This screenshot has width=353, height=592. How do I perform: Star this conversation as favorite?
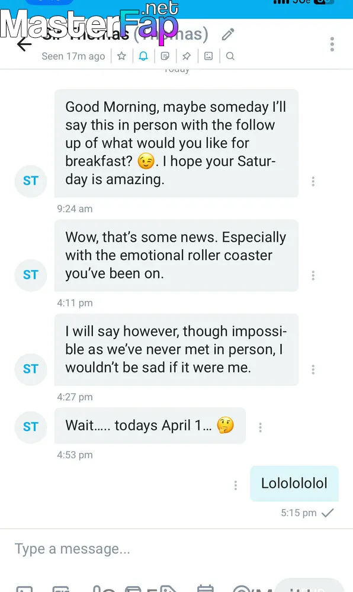tap(121, 56)
